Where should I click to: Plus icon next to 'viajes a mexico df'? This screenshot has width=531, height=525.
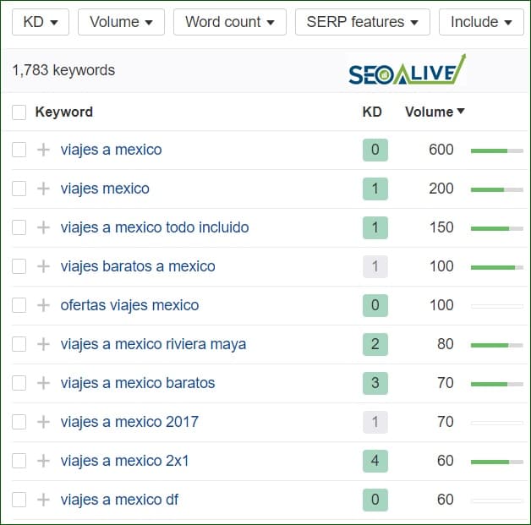point(43,500)
